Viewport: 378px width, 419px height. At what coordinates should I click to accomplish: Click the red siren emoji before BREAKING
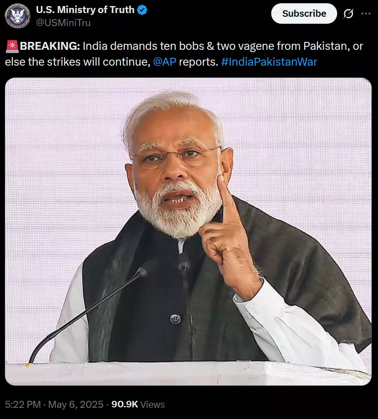[12, 46]
